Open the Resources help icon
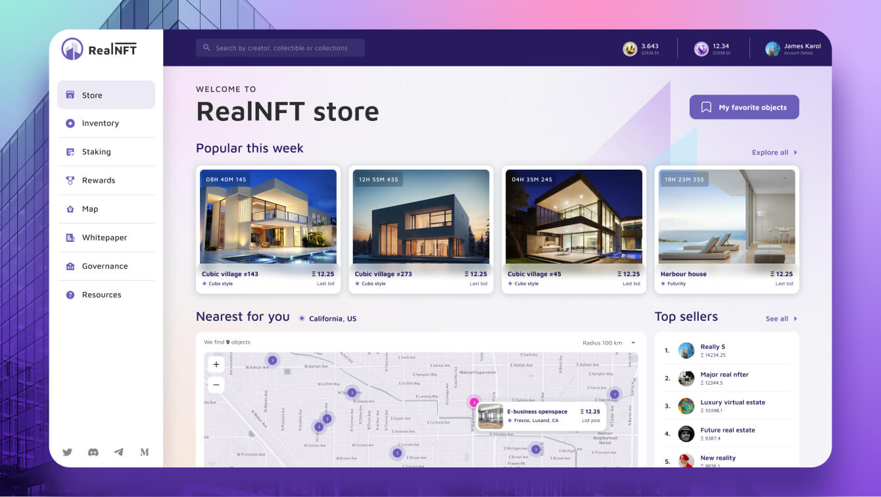Screen dimensions: 881x497 [x=70, y=295]
